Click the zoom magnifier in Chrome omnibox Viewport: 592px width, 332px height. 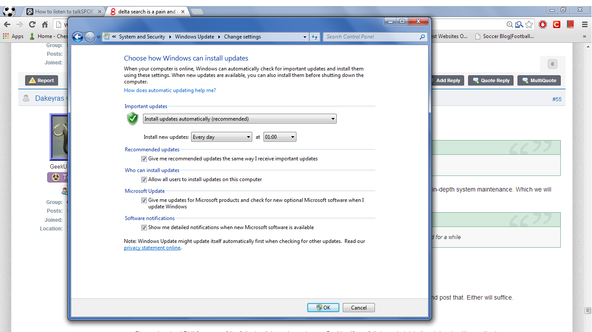click(510, 25)
